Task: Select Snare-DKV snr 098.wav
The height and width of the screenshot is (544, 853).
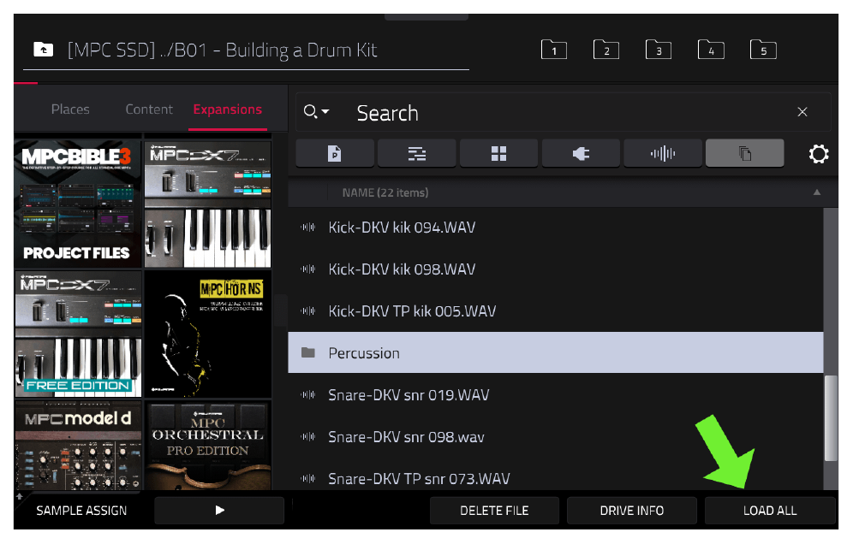Action: pyautogui.click(x=556, y=436)
